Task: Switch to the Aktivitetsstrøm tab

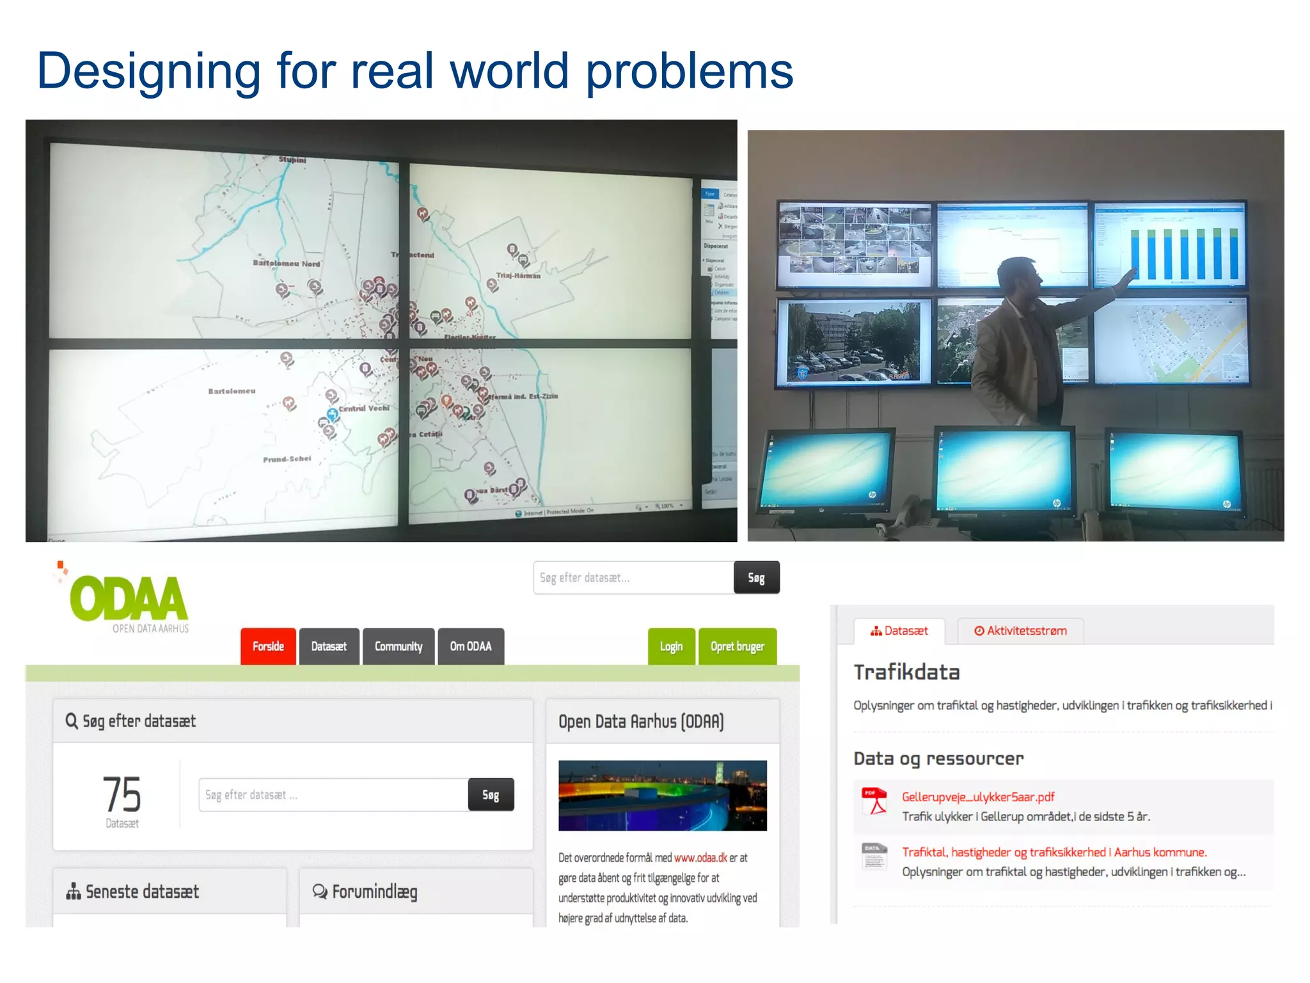Action: tap(1020, 631)
